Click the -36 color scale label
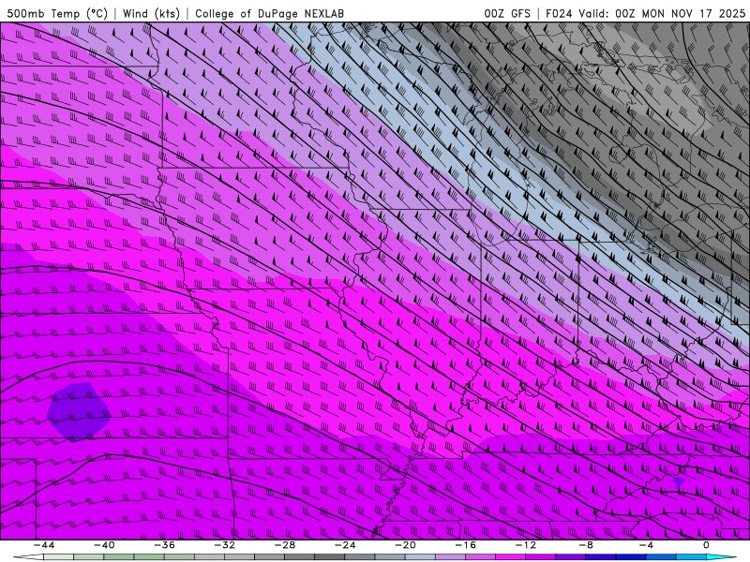The image size is (750, 562). (165, 545)
